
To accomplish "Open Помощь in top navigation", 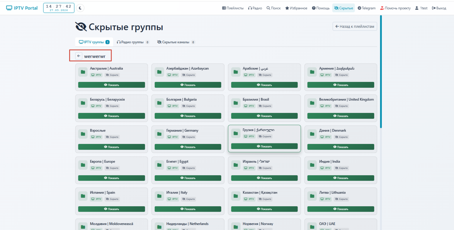I will 321,8.
